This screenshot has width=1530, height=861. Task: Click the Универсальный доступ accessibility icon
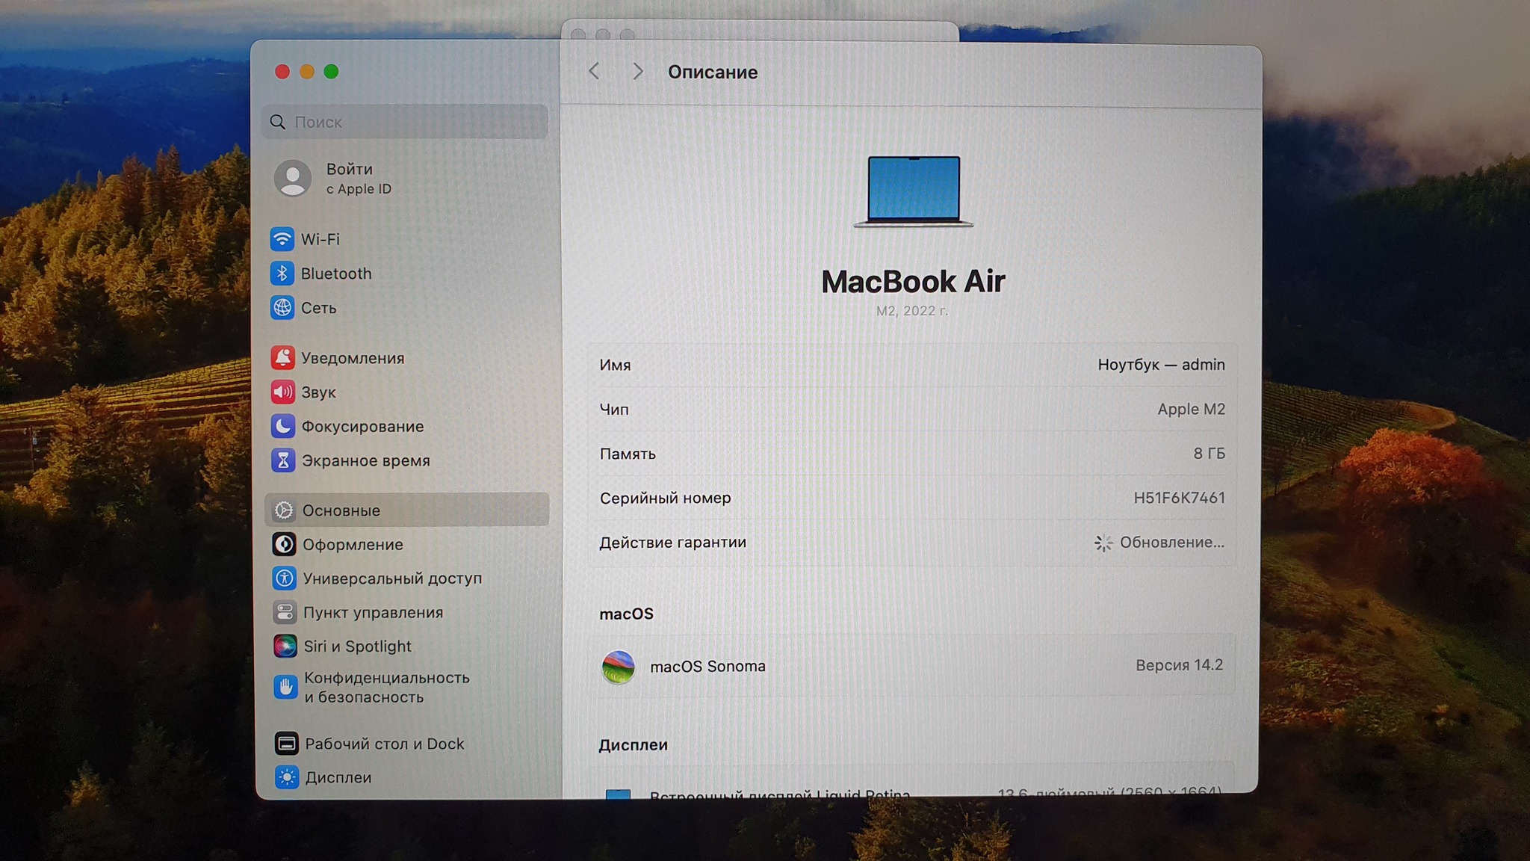click(x=284, y=578)
